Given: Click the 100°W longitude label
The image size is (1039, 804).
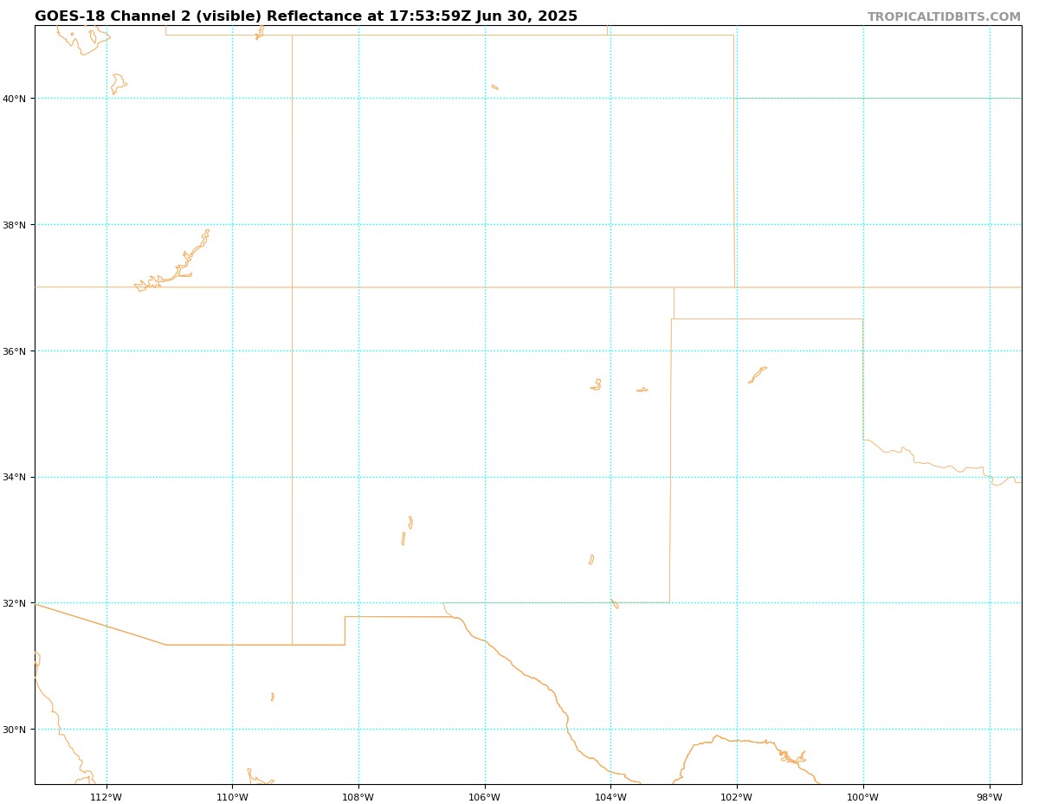Looking at the screenshot, I should tap(863, 797).
